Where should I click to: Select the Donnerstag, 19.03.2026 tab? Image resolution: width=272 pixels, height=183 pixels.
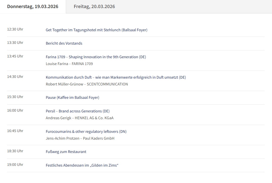click(x=33, y=7)
